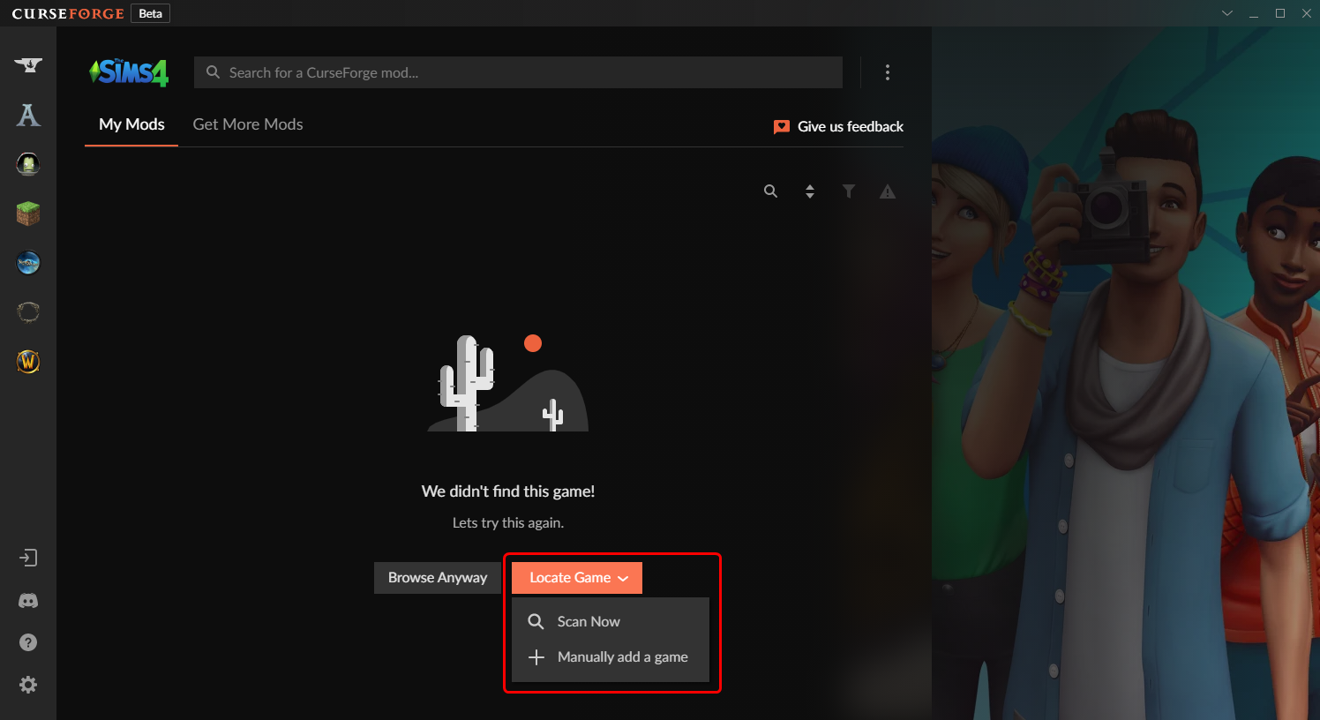The height and width of the screenshot is (720, 1320).
Task: Click the Browse Anyway button
Action: pos(437,577)
